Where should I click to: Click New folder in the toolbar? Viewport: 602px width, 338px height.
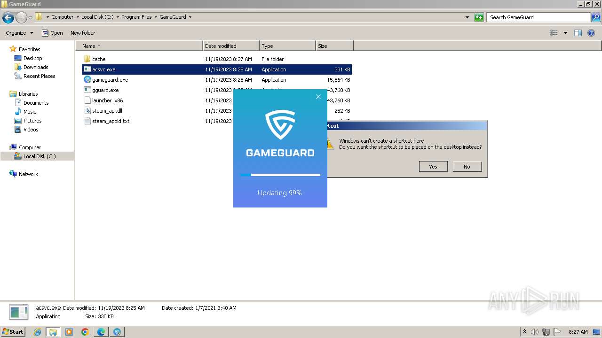pyautogui.click(x=83, y=33)
